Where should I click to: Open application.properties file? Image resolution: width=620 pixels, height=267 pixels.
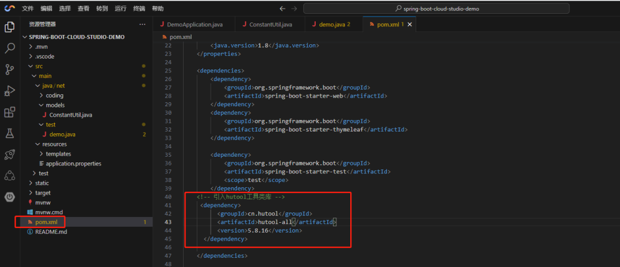(86, 164)
